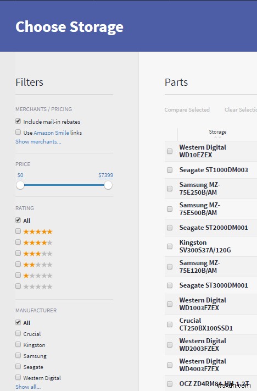Open the $7399 maximum price value

105,175
